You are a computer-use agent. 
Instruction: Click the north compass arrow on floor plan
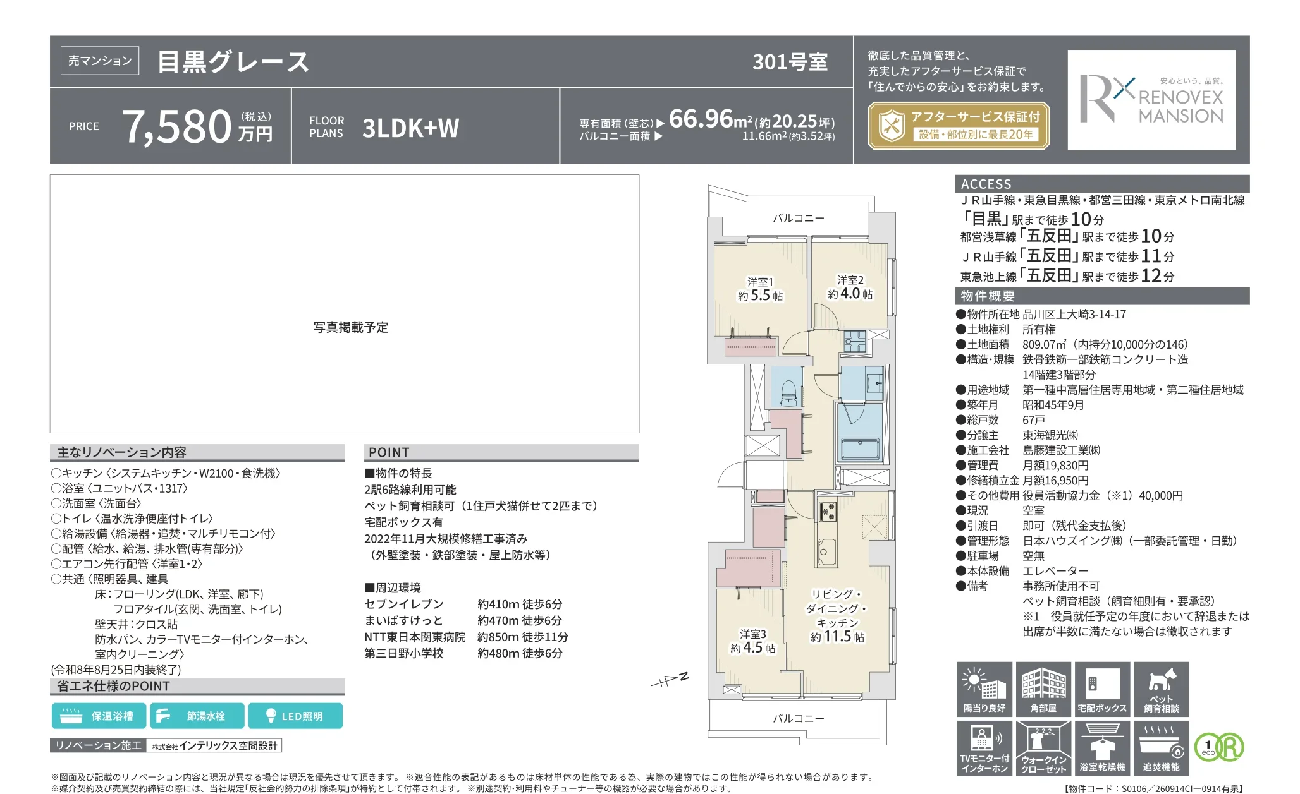pos(670,680)
